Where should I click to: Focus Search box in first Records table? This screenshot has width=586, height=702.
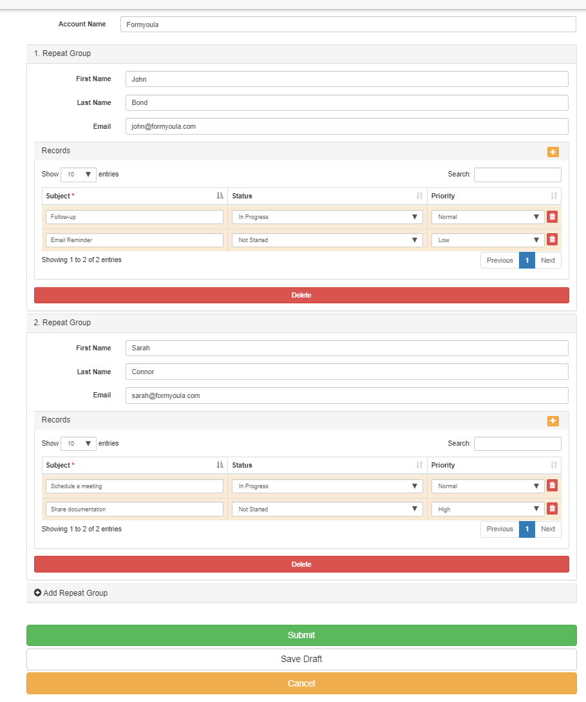518,175
